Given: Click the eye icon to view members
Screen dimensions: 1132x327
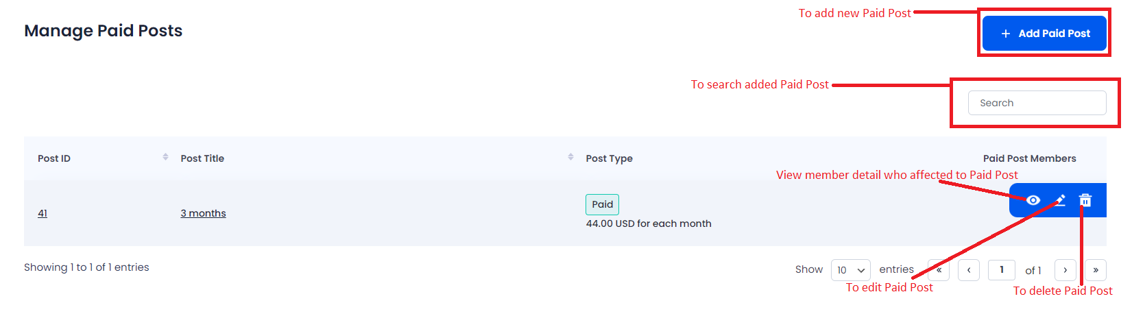Looking at the screenshot, I should [x=1033, y=200].
